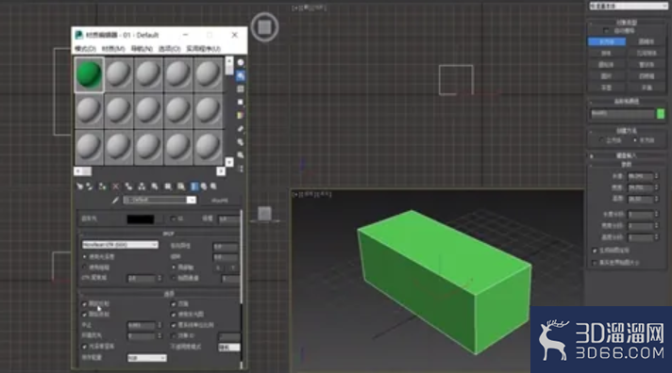The height and width of the screenshot is (373, 672).
Task: Select the second radio button under the shader dropdown
Action: coord(84,268)
